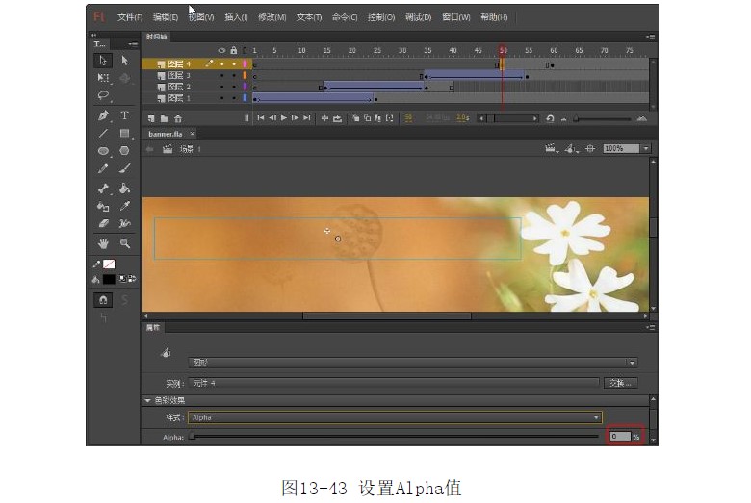
Task: Switch to the banner.fla document tab
Action: (165, 134)
